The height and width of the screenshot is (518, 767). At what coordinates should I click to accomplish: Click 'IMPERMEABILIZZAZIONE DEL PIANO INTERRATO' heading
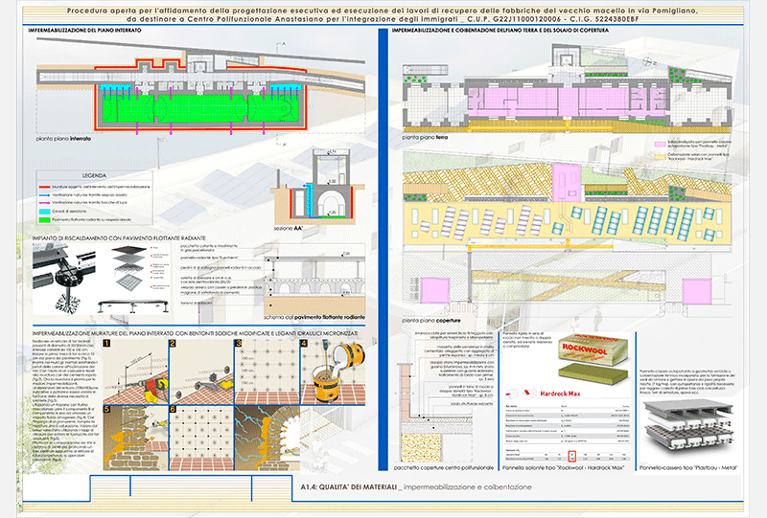84,31
